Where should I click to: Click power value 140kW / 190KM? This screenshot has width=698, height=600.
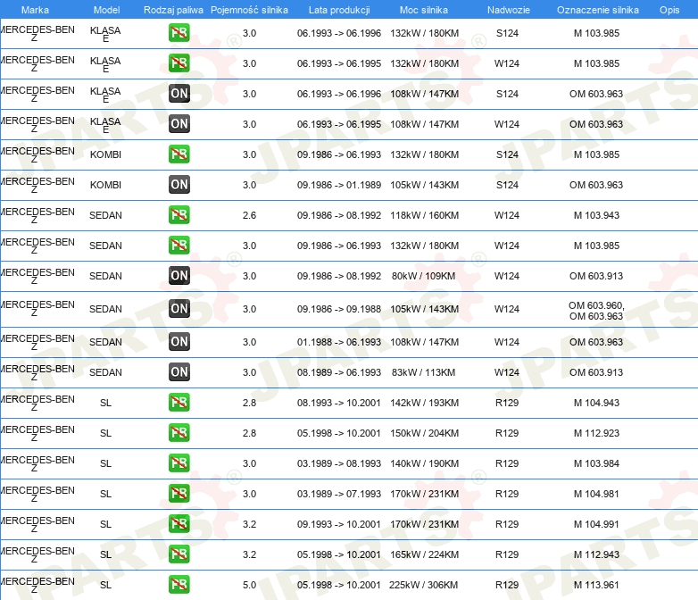pos(424,463)
